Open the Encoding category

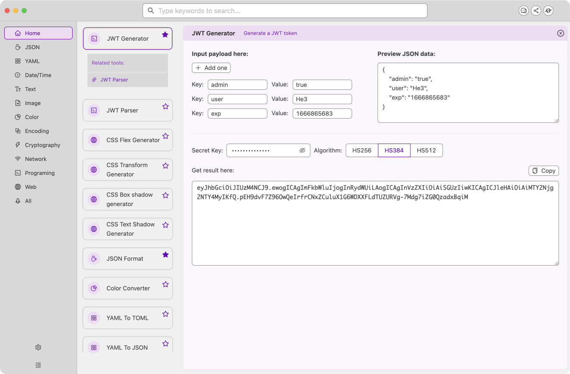tap(37, 131)
